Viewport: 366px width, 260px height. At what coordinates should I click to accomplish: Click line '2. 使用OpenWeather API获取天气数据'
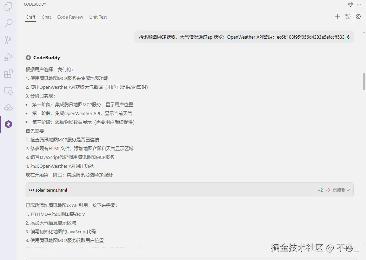pyautogui.click(x=87, y=87)
